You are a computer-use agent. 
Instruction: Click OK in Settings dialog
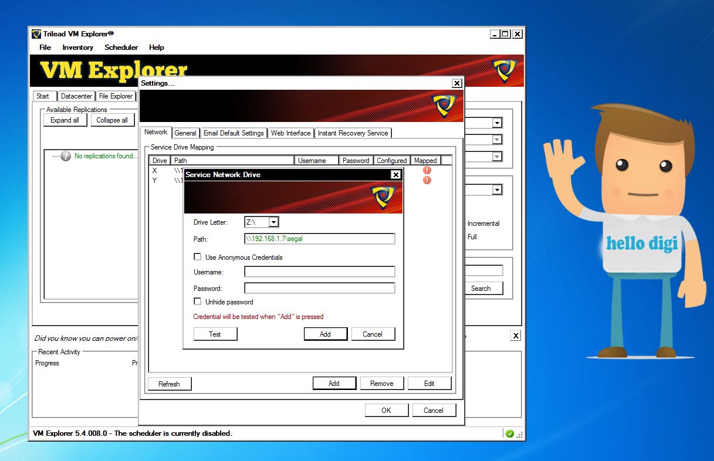point(386,410)
